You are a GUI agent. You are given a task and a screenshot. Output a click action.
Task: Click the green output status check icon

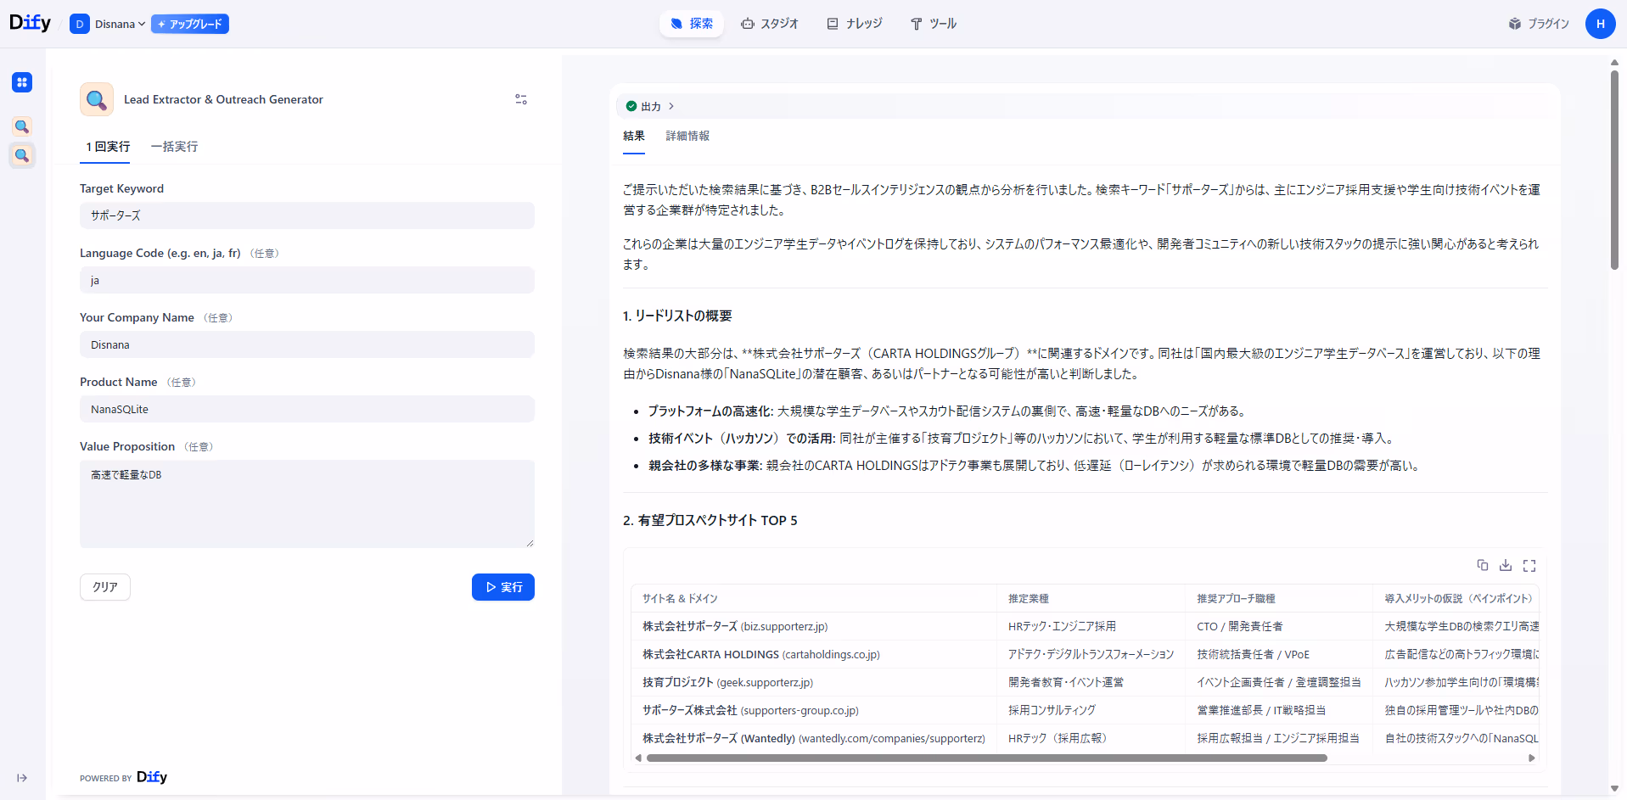[x=631, y=106]
